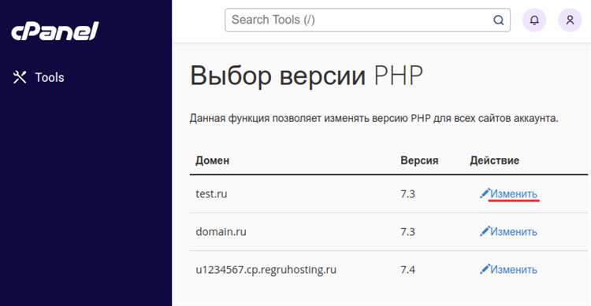Click the cPanel logo
591x306 pixels.
click(x=55, y=31)
